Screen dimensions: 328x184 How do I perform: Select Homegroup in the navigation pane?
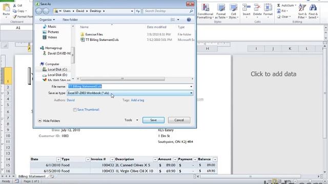[51, 48]
